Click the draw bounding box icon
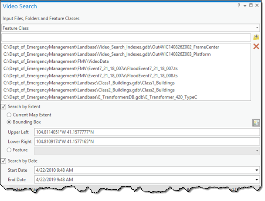Screen dimensions: 265x201 pos(256,123)
